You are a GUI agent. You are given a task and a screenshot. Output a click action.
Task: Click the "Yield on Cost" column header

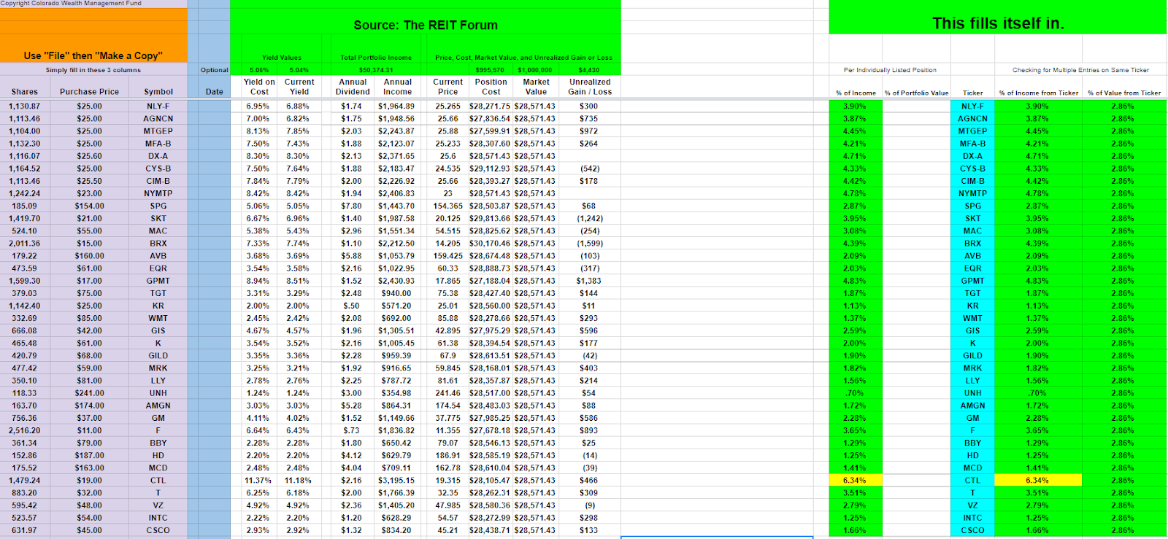pyautogui.click(x=259, y=87)
